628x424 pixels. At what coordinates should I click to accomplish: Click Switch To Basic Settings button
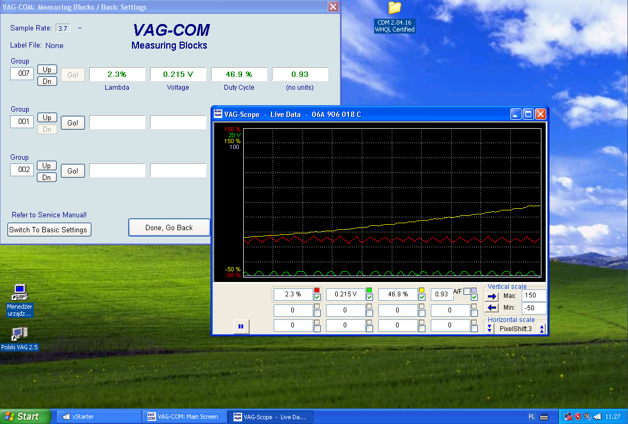point(49,230)
